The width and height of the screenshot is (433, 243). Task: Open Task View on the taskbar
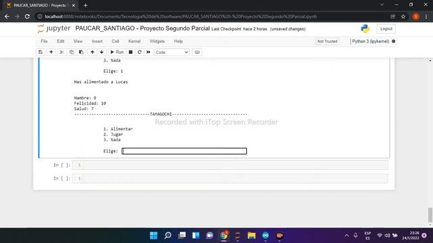tap(182, 236)
